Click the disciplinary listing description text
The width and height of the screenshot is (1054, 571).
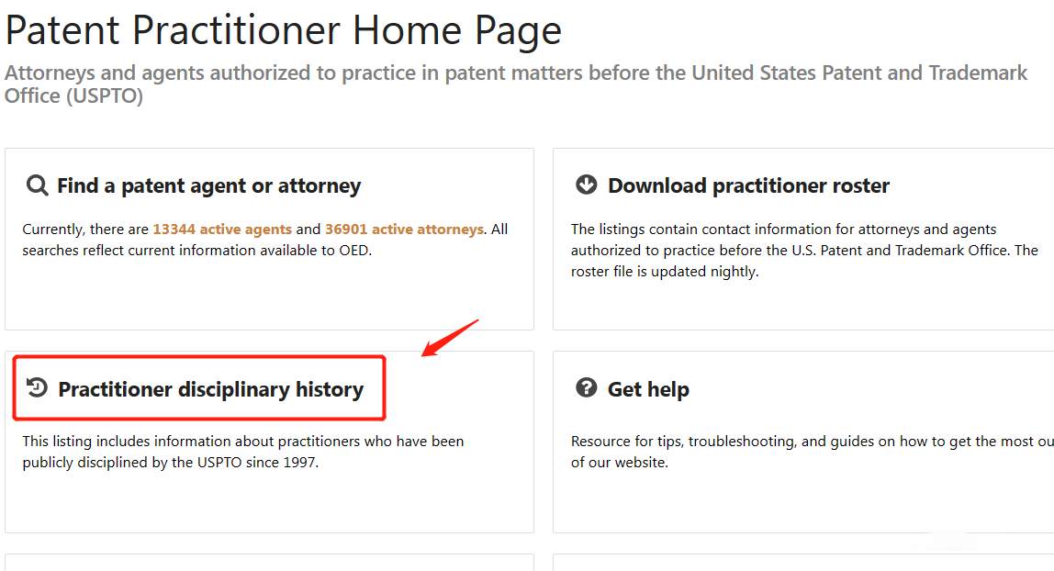click(242, 452)
